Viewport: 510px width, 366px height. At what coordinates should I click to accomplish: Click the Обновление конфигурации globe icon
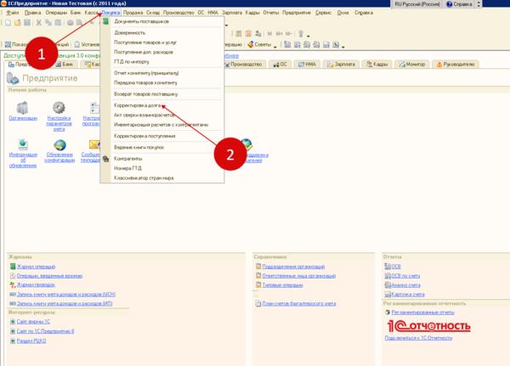tap(59, 144)
